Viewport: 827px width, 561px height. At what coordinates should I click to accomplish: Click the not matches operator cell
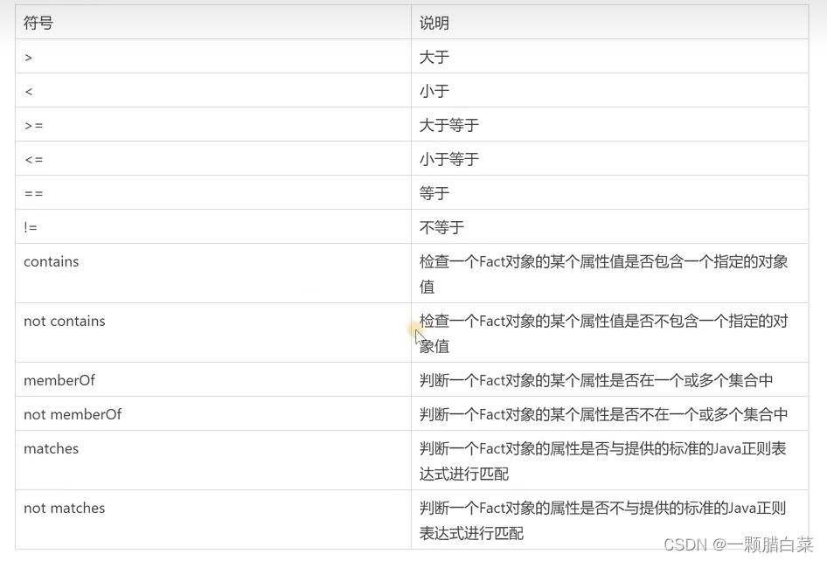pos(213,520)
